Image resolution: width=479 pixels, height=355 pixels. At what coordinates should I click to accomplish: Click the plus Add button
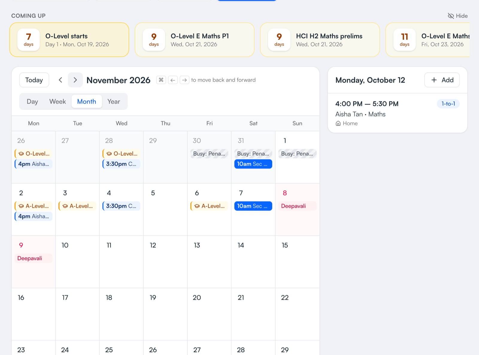pos(442,80)
